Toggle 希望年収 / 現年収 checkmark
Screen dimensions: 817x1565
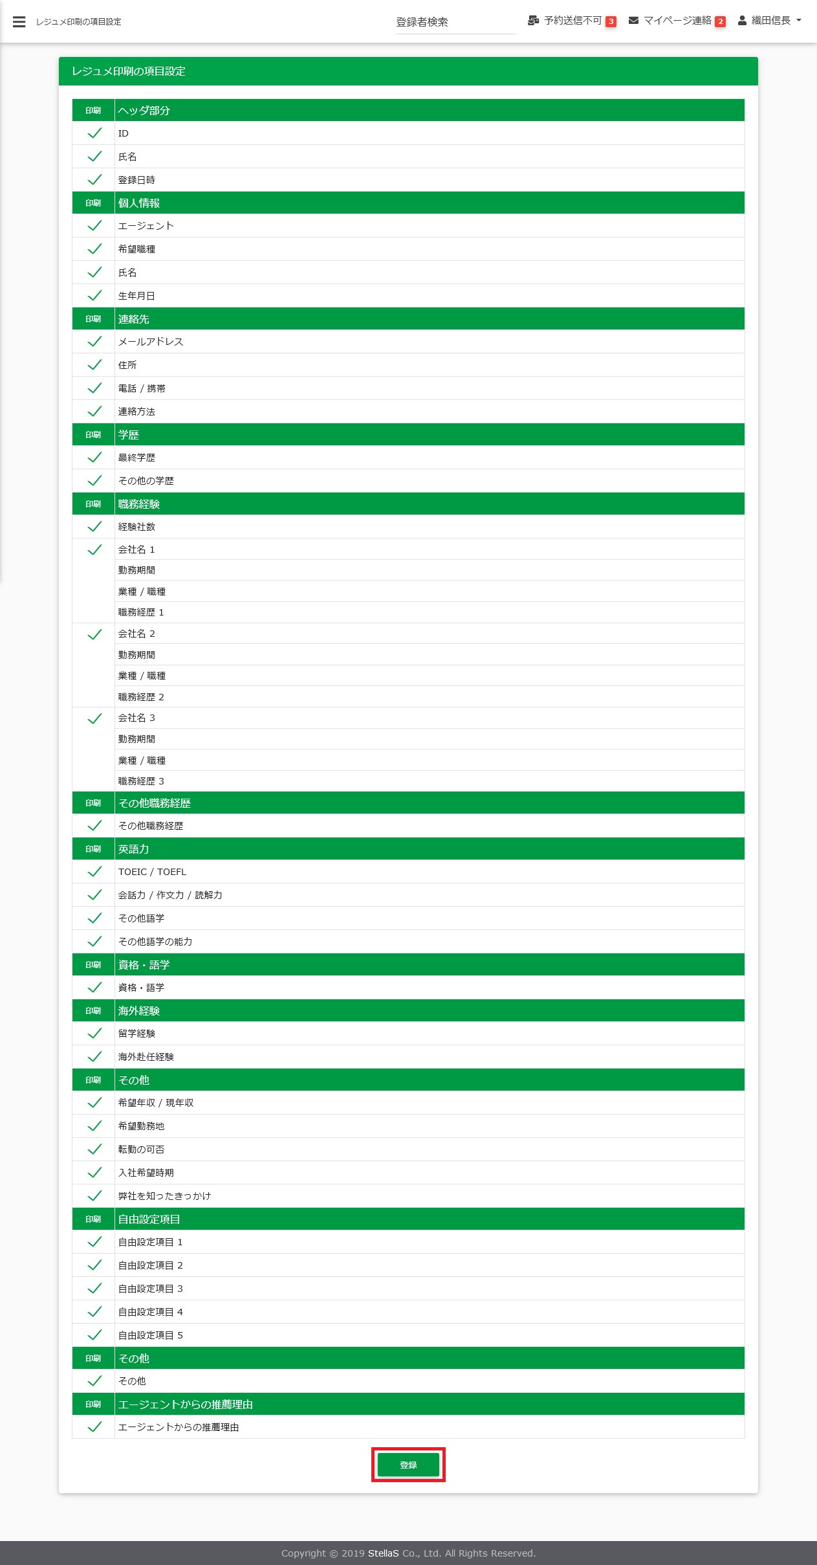click(x=94, y=1103)
